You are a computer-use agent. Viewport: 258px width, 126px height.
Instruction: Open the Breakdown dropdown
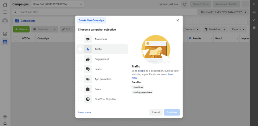pyautogui.click(x=215, y=29)
